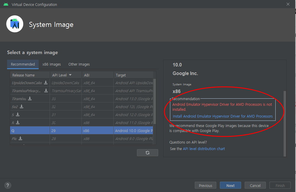Download the S release system image
Viewport: 296px width, 192px height.
(x=18, y=114)
